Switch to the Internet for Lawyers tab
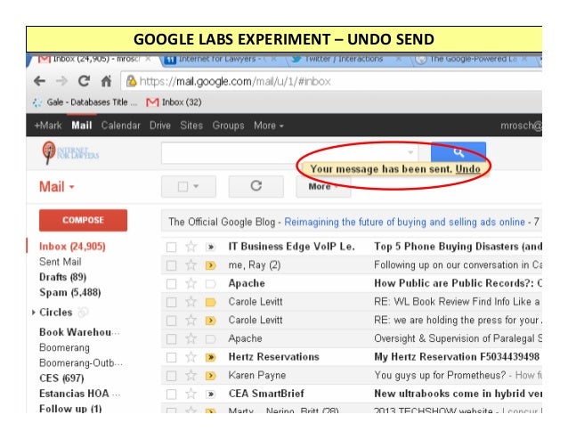Viewport: 568px width, 439px height. click(221, 59)
